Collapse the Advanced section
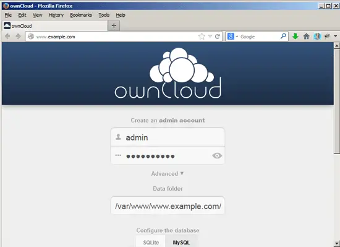Viewport: 340px width, 247px height. pos(168,173)
